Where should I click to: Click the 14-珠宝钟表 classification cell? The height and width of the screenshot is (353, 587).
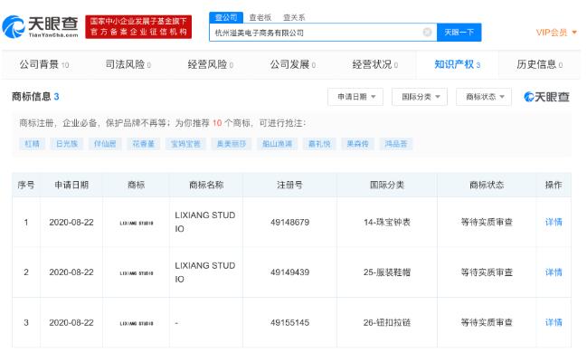coord(387,223)
